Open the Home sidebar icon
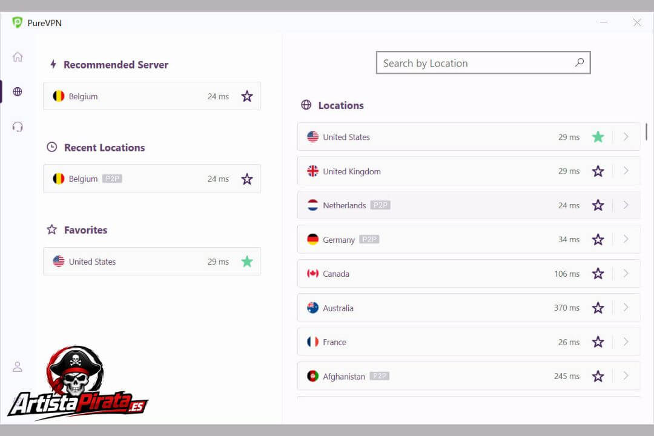Viewport: 654px width, 436px height. (18, 57)
